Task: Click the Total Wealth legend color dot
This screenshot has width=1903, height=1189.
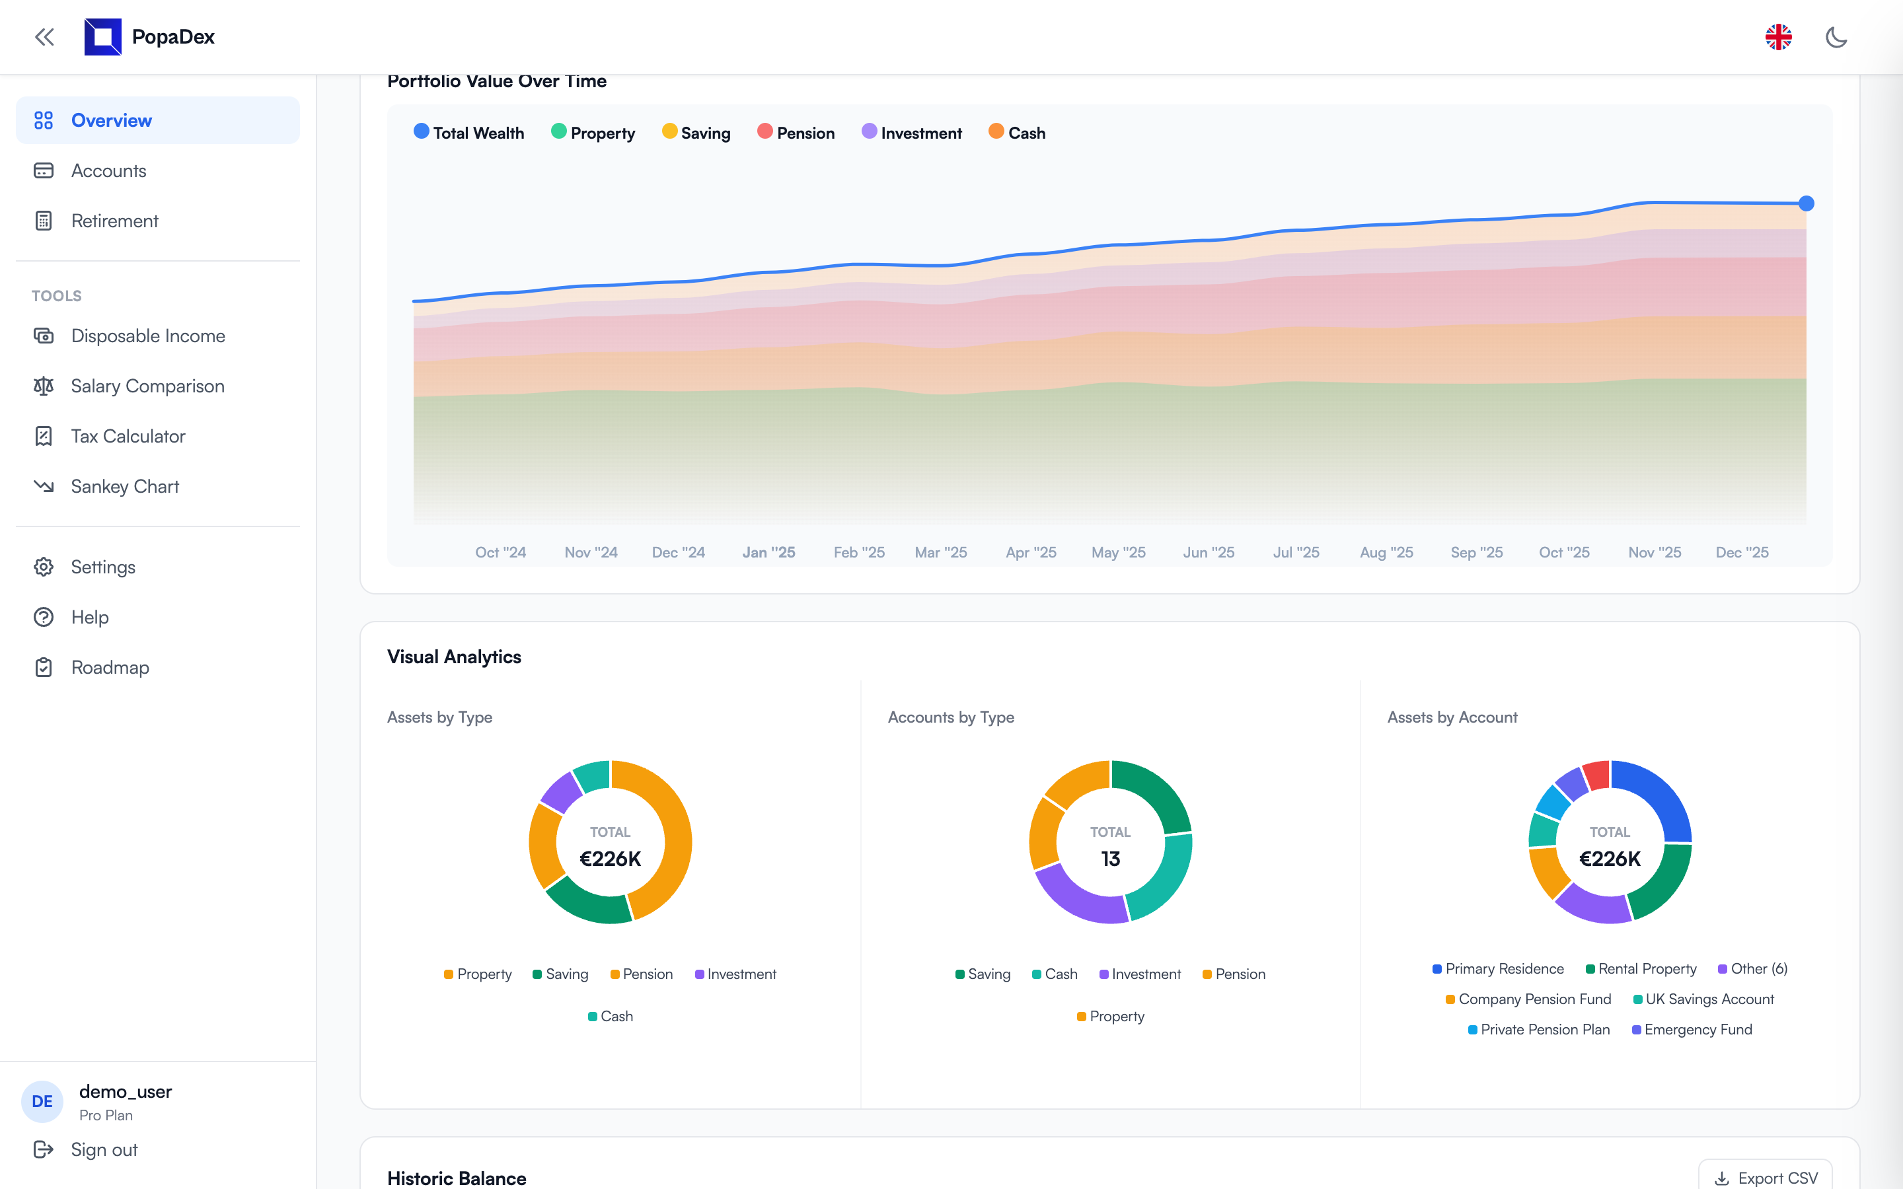Action: (x=421, y=132)
